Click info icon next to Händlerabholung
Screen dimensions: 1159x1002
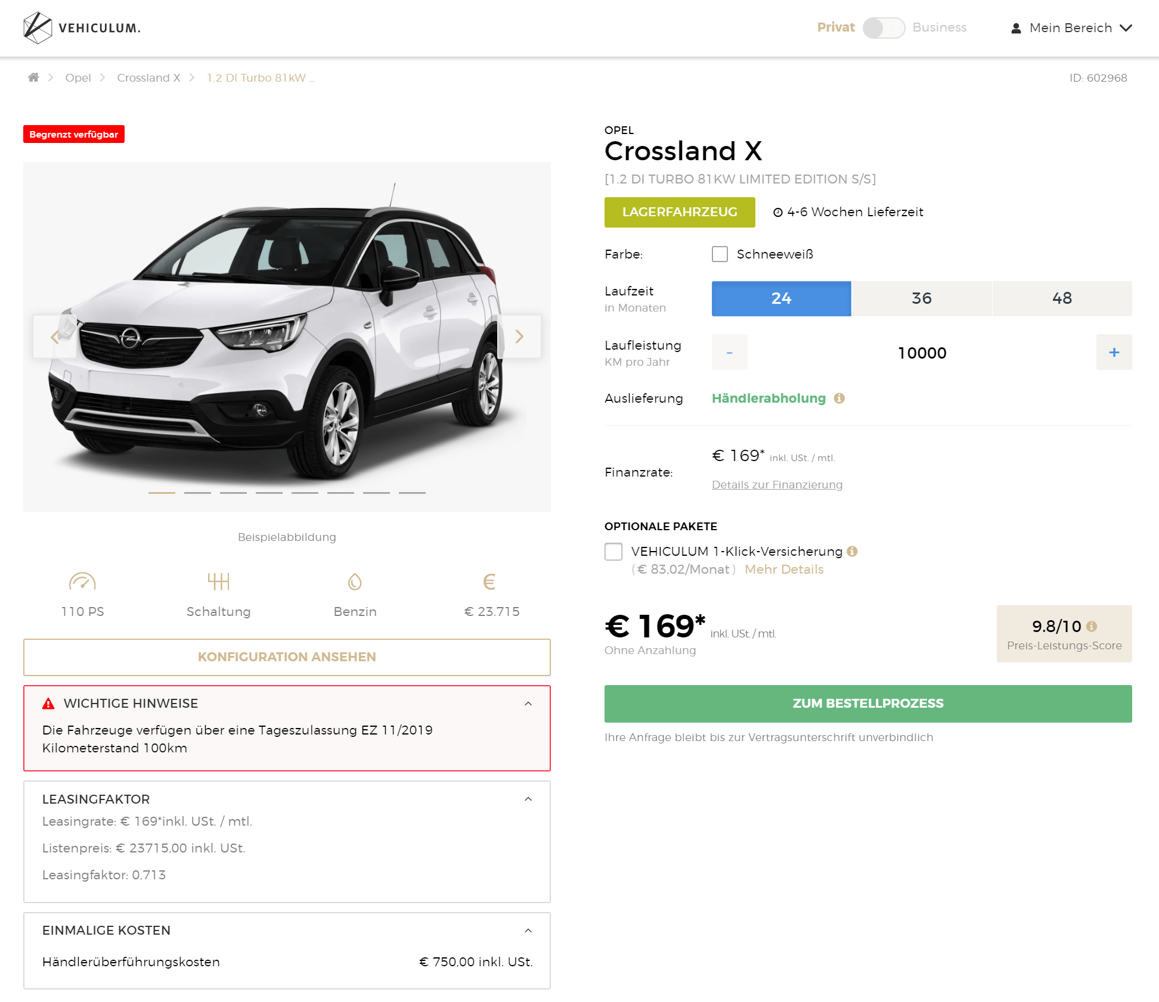point(839,398)
